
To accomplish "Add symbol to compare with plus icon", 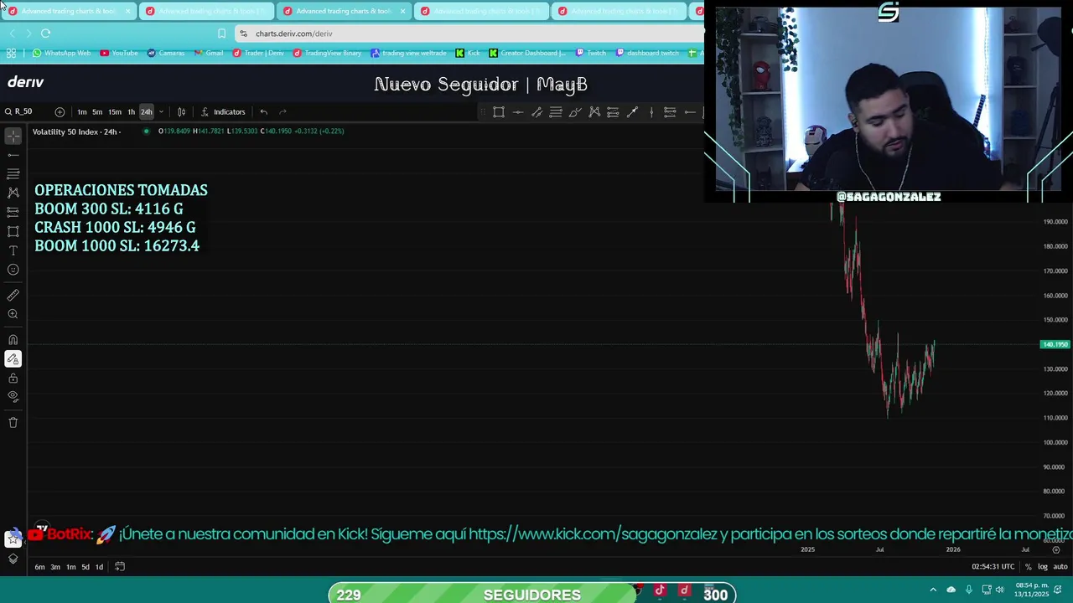I will pyautogui.click(x=60, y=111).
